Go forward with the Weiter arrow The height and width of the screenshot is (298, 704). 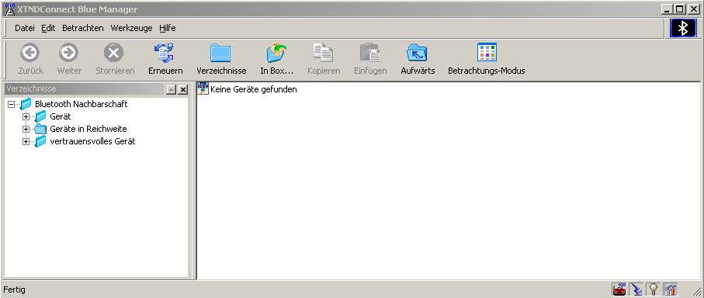pos(69,59)
